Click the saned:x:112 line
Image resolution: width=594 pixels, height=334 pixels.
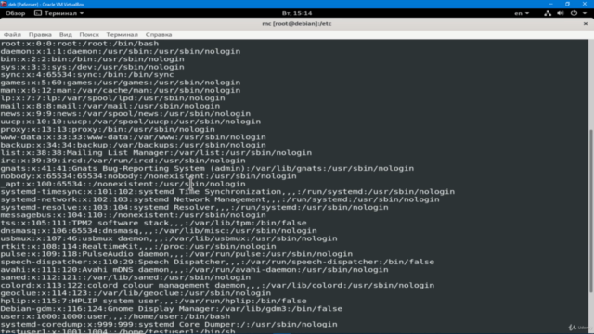(125, 277)
